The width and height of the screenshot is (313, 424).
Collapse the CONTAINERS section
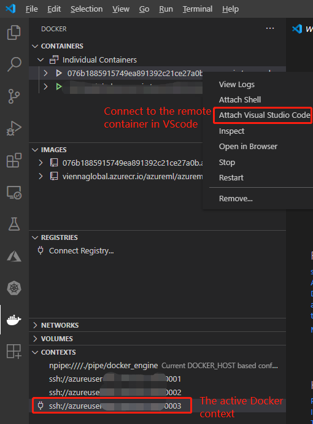pos(35,46)
